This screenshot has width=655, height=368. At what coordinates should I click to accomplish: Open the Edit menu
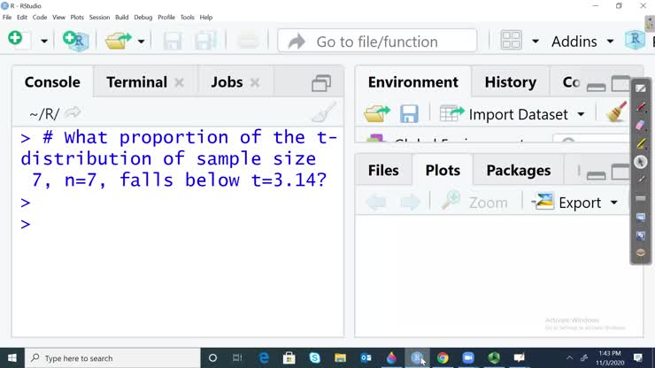tap(22, 17)
